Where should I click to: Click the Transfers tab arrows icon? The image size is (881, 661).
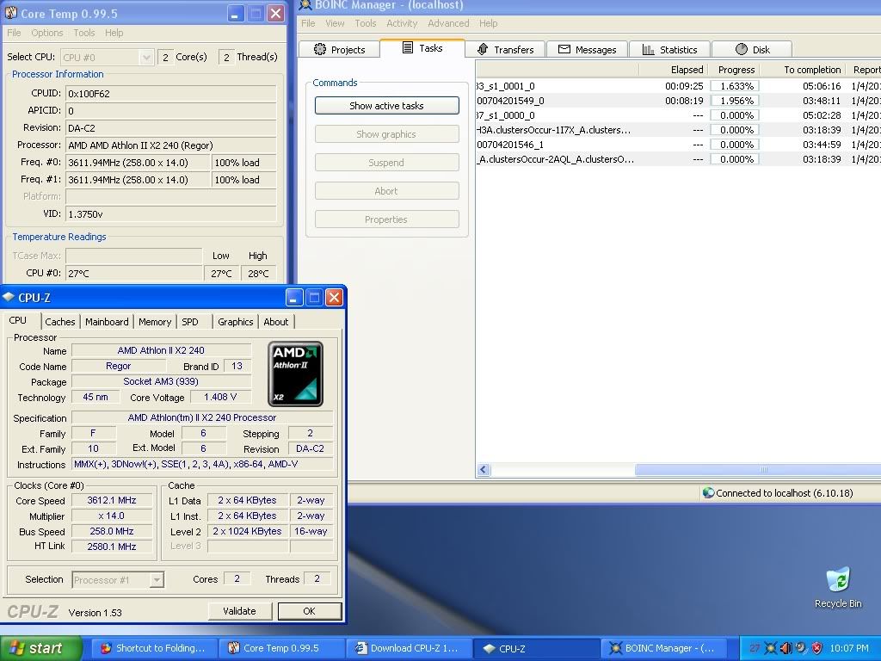point(483,49)
